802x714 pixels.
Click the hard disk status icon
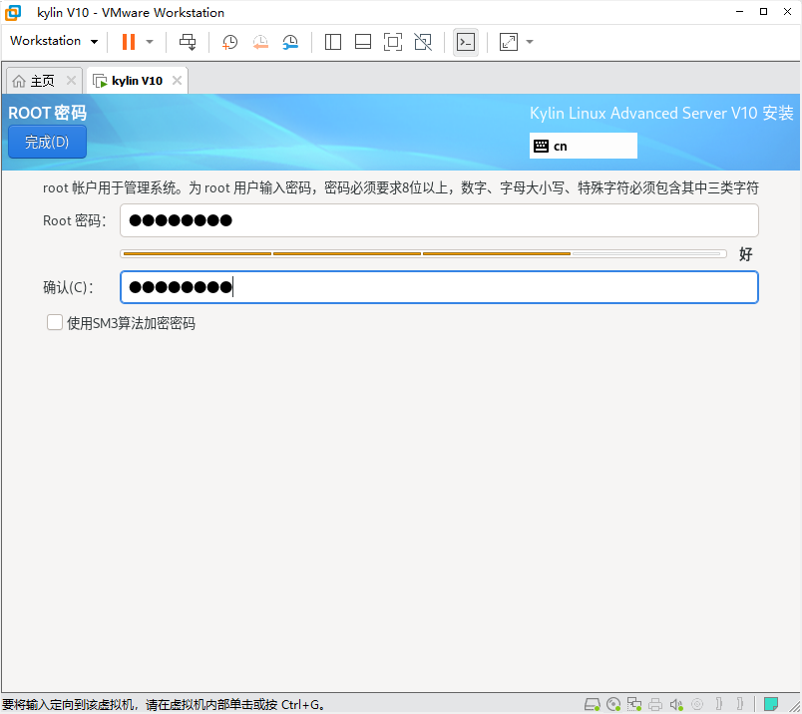click(x=592, y=704)
